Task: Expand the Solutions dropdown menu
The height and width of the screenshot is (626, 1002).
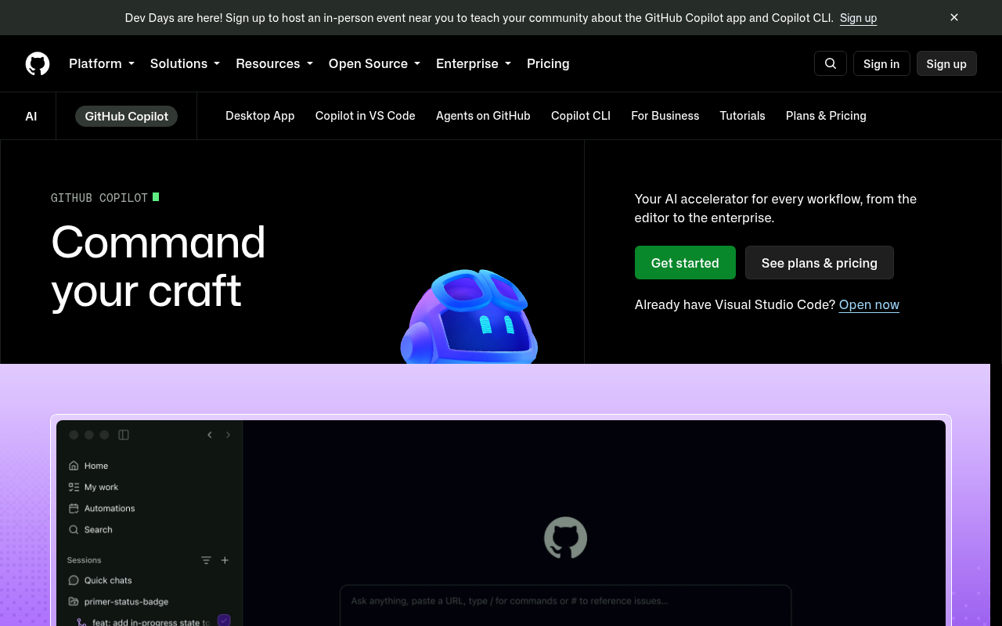Action: [185, 63]
